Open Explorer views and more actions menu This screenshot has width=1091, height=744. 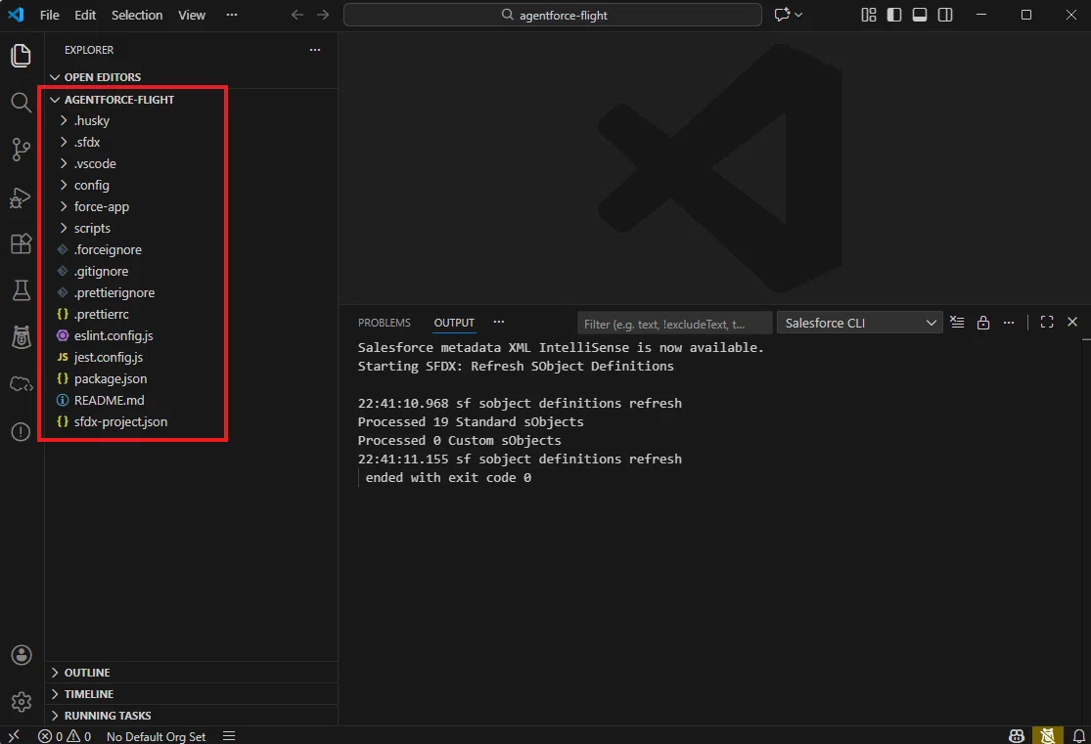[x=315, y=49]
